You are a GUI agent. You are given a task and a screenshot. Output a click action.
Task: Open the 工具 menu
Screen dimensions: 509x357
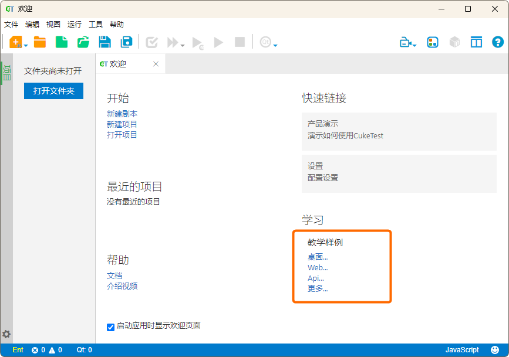tap(96, 24)
